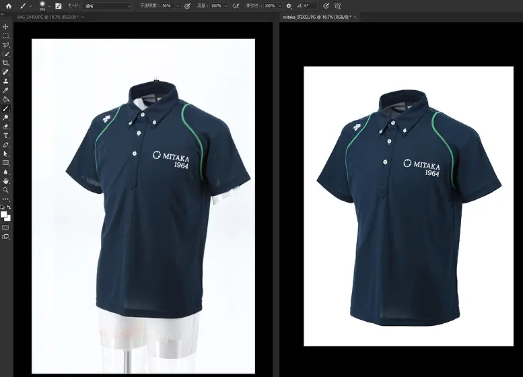Toggle the brush settings panel button
523x377 pixels.
click(x=59, y=5)
